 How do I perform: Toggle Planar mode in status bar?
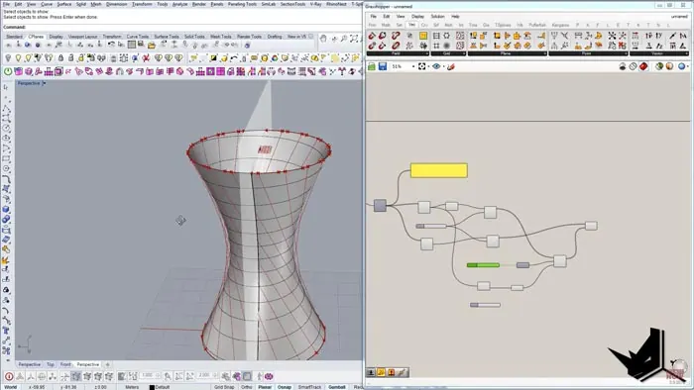tap(265, 387)
